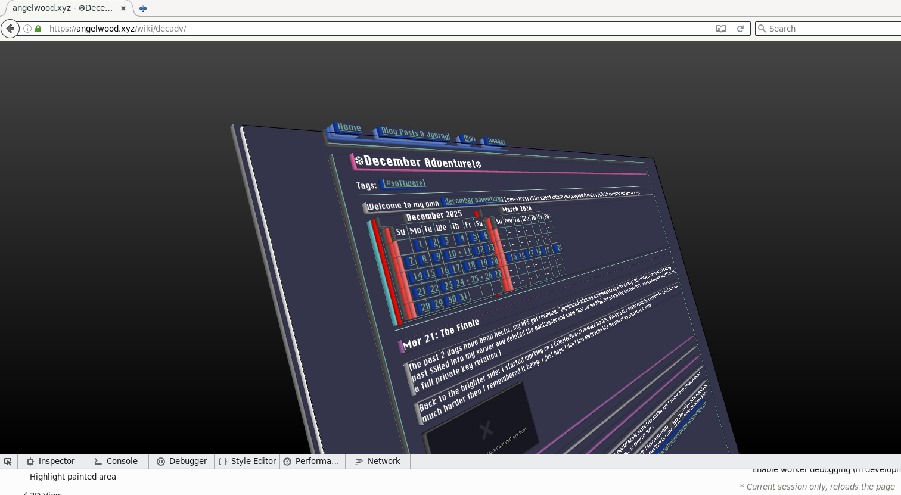Open the Blog Posts & Journal link

pyautogui.click(x=415, y=133)
